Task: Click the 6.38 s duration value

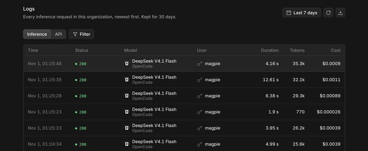Action: point(272,96)
